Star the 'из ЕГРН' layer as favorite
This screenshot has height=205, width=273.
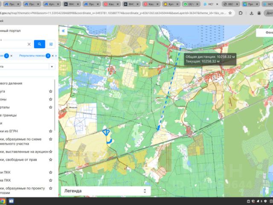51,131
